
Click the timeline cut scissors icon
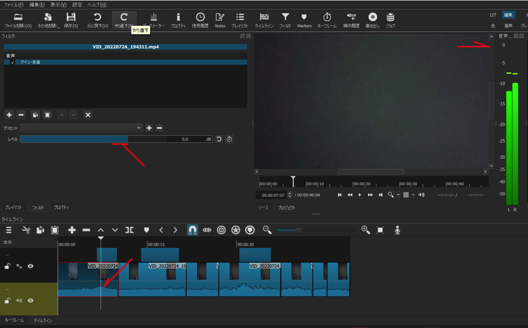tap(26, 230)
